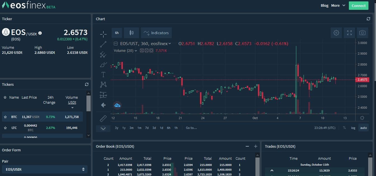Toggle log scale on chart
Screen dimensions: 376x176
(353, 128)
